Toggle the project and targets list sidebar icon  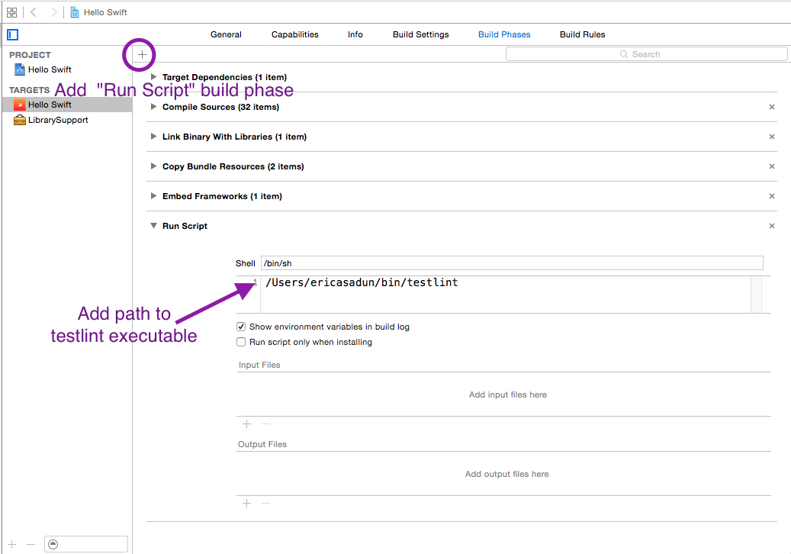pyautogui.click(x=13, y=35)
